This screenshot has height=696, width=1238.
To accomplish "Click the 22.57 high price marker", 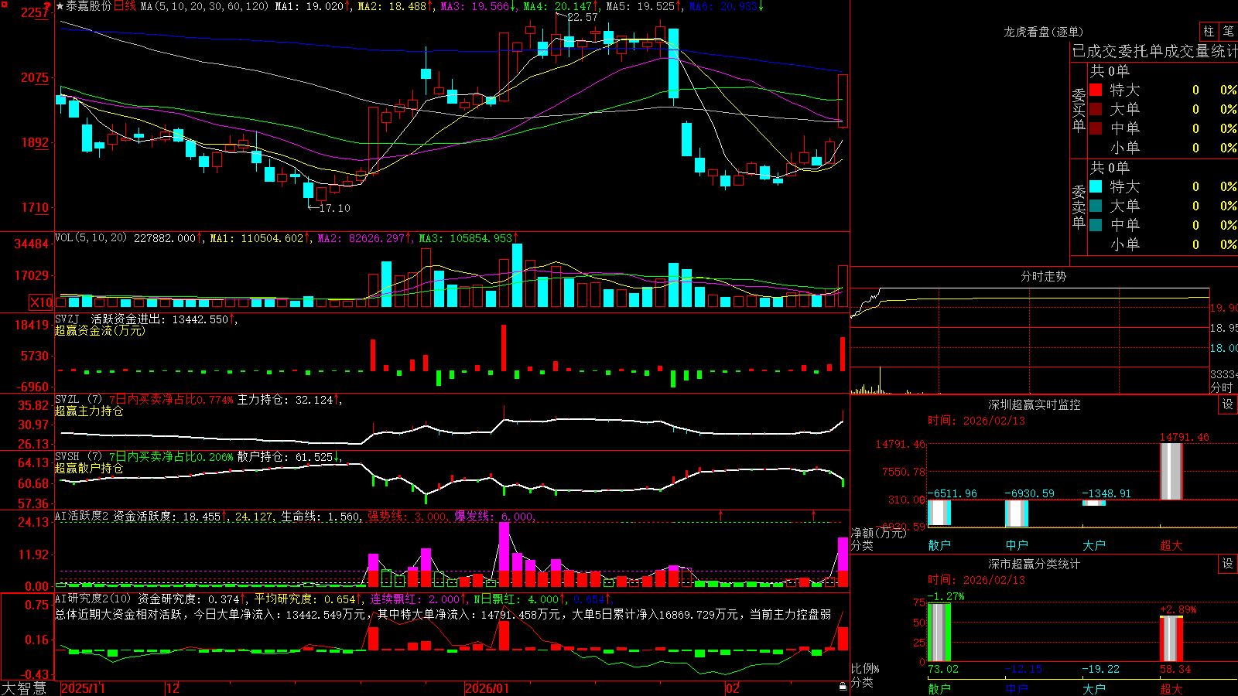I will 582,17.
